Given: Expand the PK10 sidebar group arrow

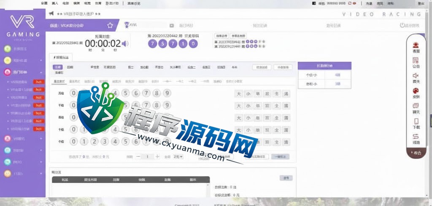Looking at the screenshot, I should pyautogui.click(x=41, y=162).
